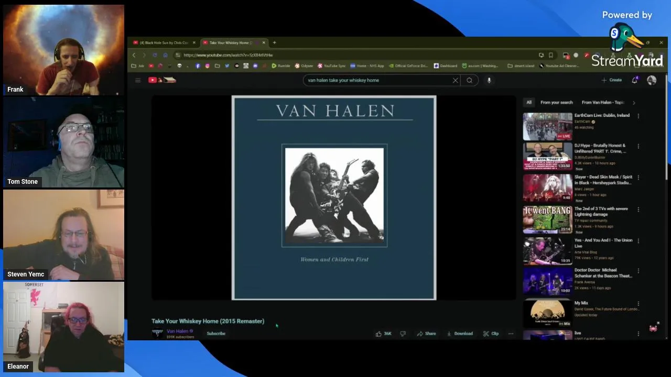Open options for EarthCam Live: Dublin video

point(638,116)
